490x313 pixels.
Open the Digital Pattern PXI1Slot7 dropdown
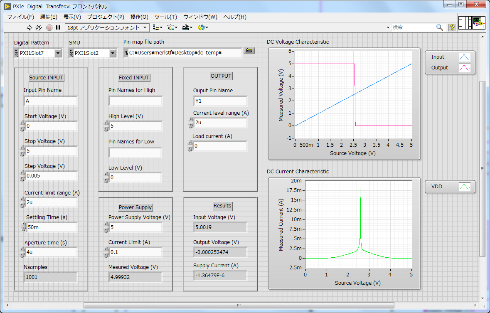[58, 53]
